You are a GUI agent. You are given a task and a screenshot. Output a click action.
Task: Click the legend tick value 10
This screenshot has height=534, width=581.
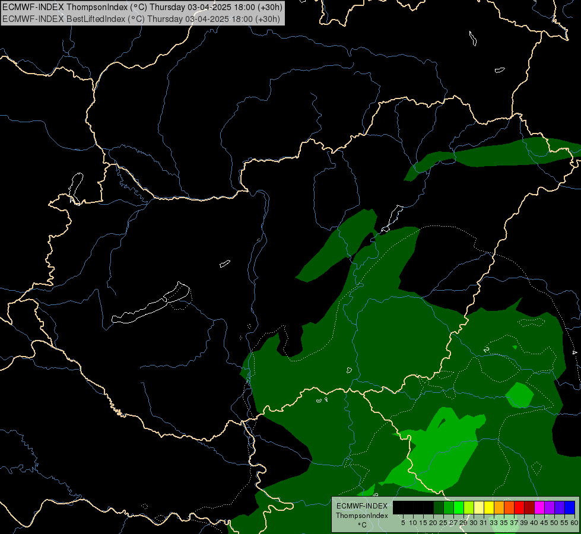tap(413, 523)
